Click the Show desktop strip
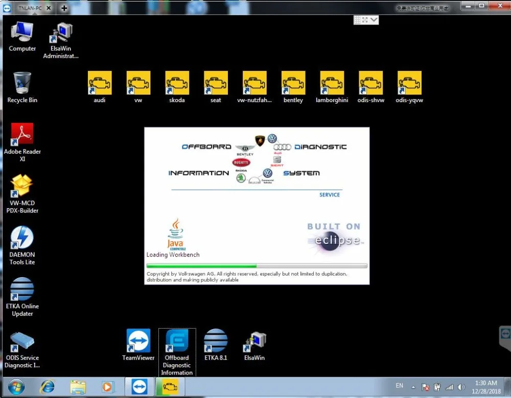 508,387
